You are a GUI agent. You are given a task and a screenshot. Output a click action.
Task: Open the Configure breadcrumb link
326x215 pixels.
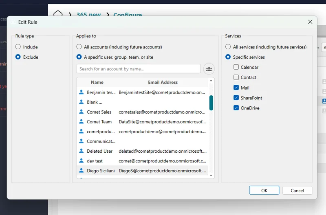point(128,14)
